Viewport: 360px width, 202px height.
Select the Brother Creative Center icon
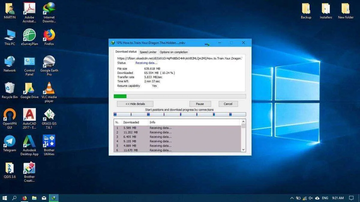coord(29,172)
